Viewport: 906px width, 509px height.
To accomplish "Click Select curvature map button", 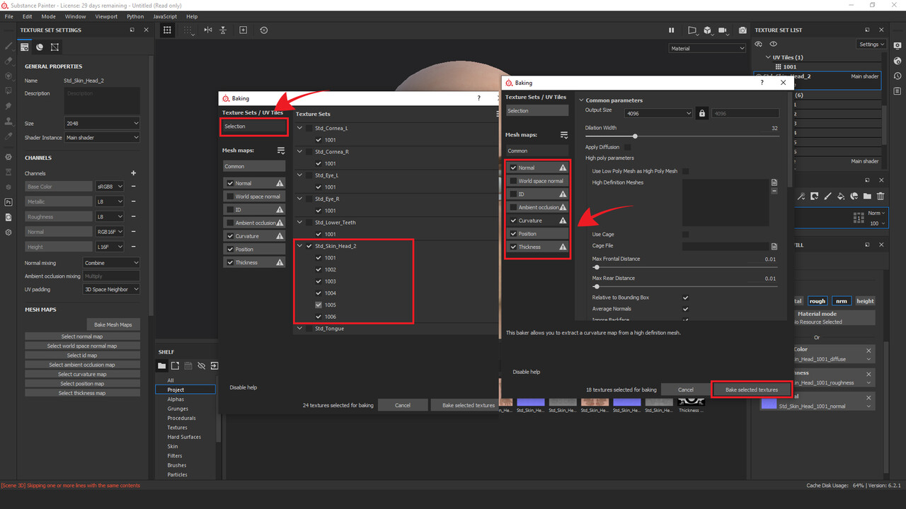I will pos(82,374).
